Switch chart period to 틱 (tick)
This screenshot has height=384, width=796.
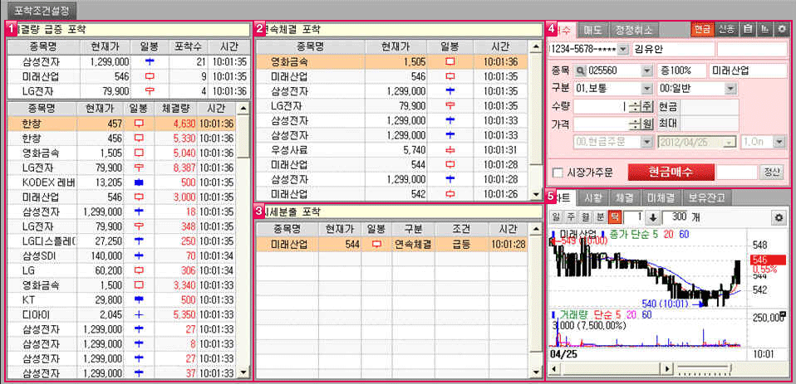613,218
